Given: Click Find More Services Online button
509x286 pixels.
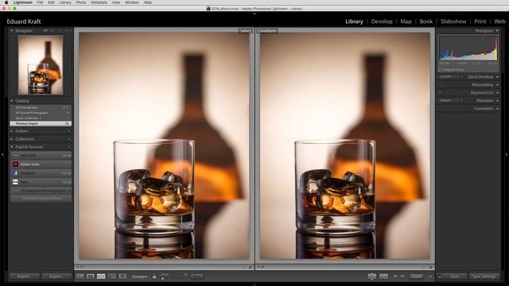Looking at the screenshot, I should [x=41, y=199].
